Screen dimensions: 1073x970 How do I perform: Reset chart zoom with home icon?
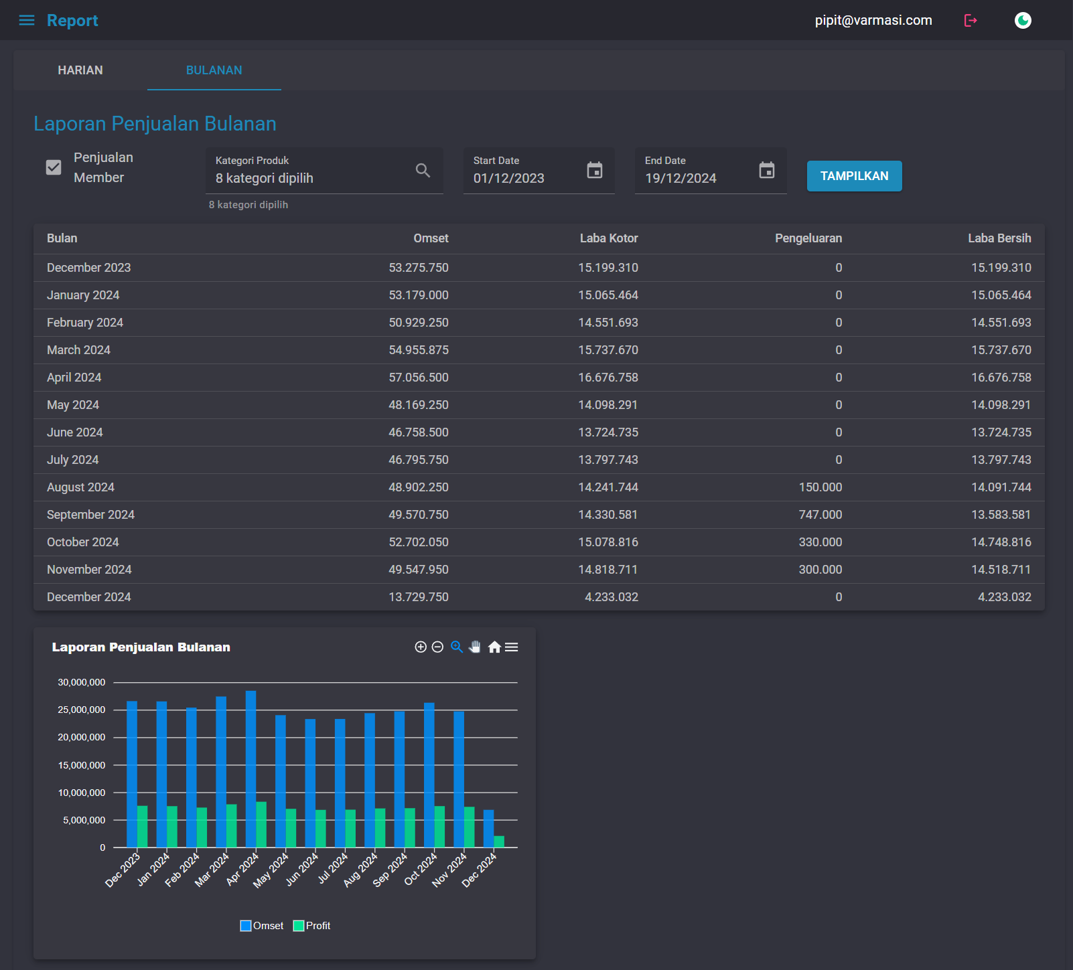point(494,647)
